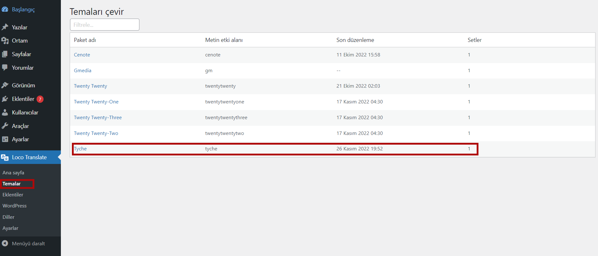Open the Cenote theme link
This screenshot has width=598, height=256.
(x=82, y=55)
